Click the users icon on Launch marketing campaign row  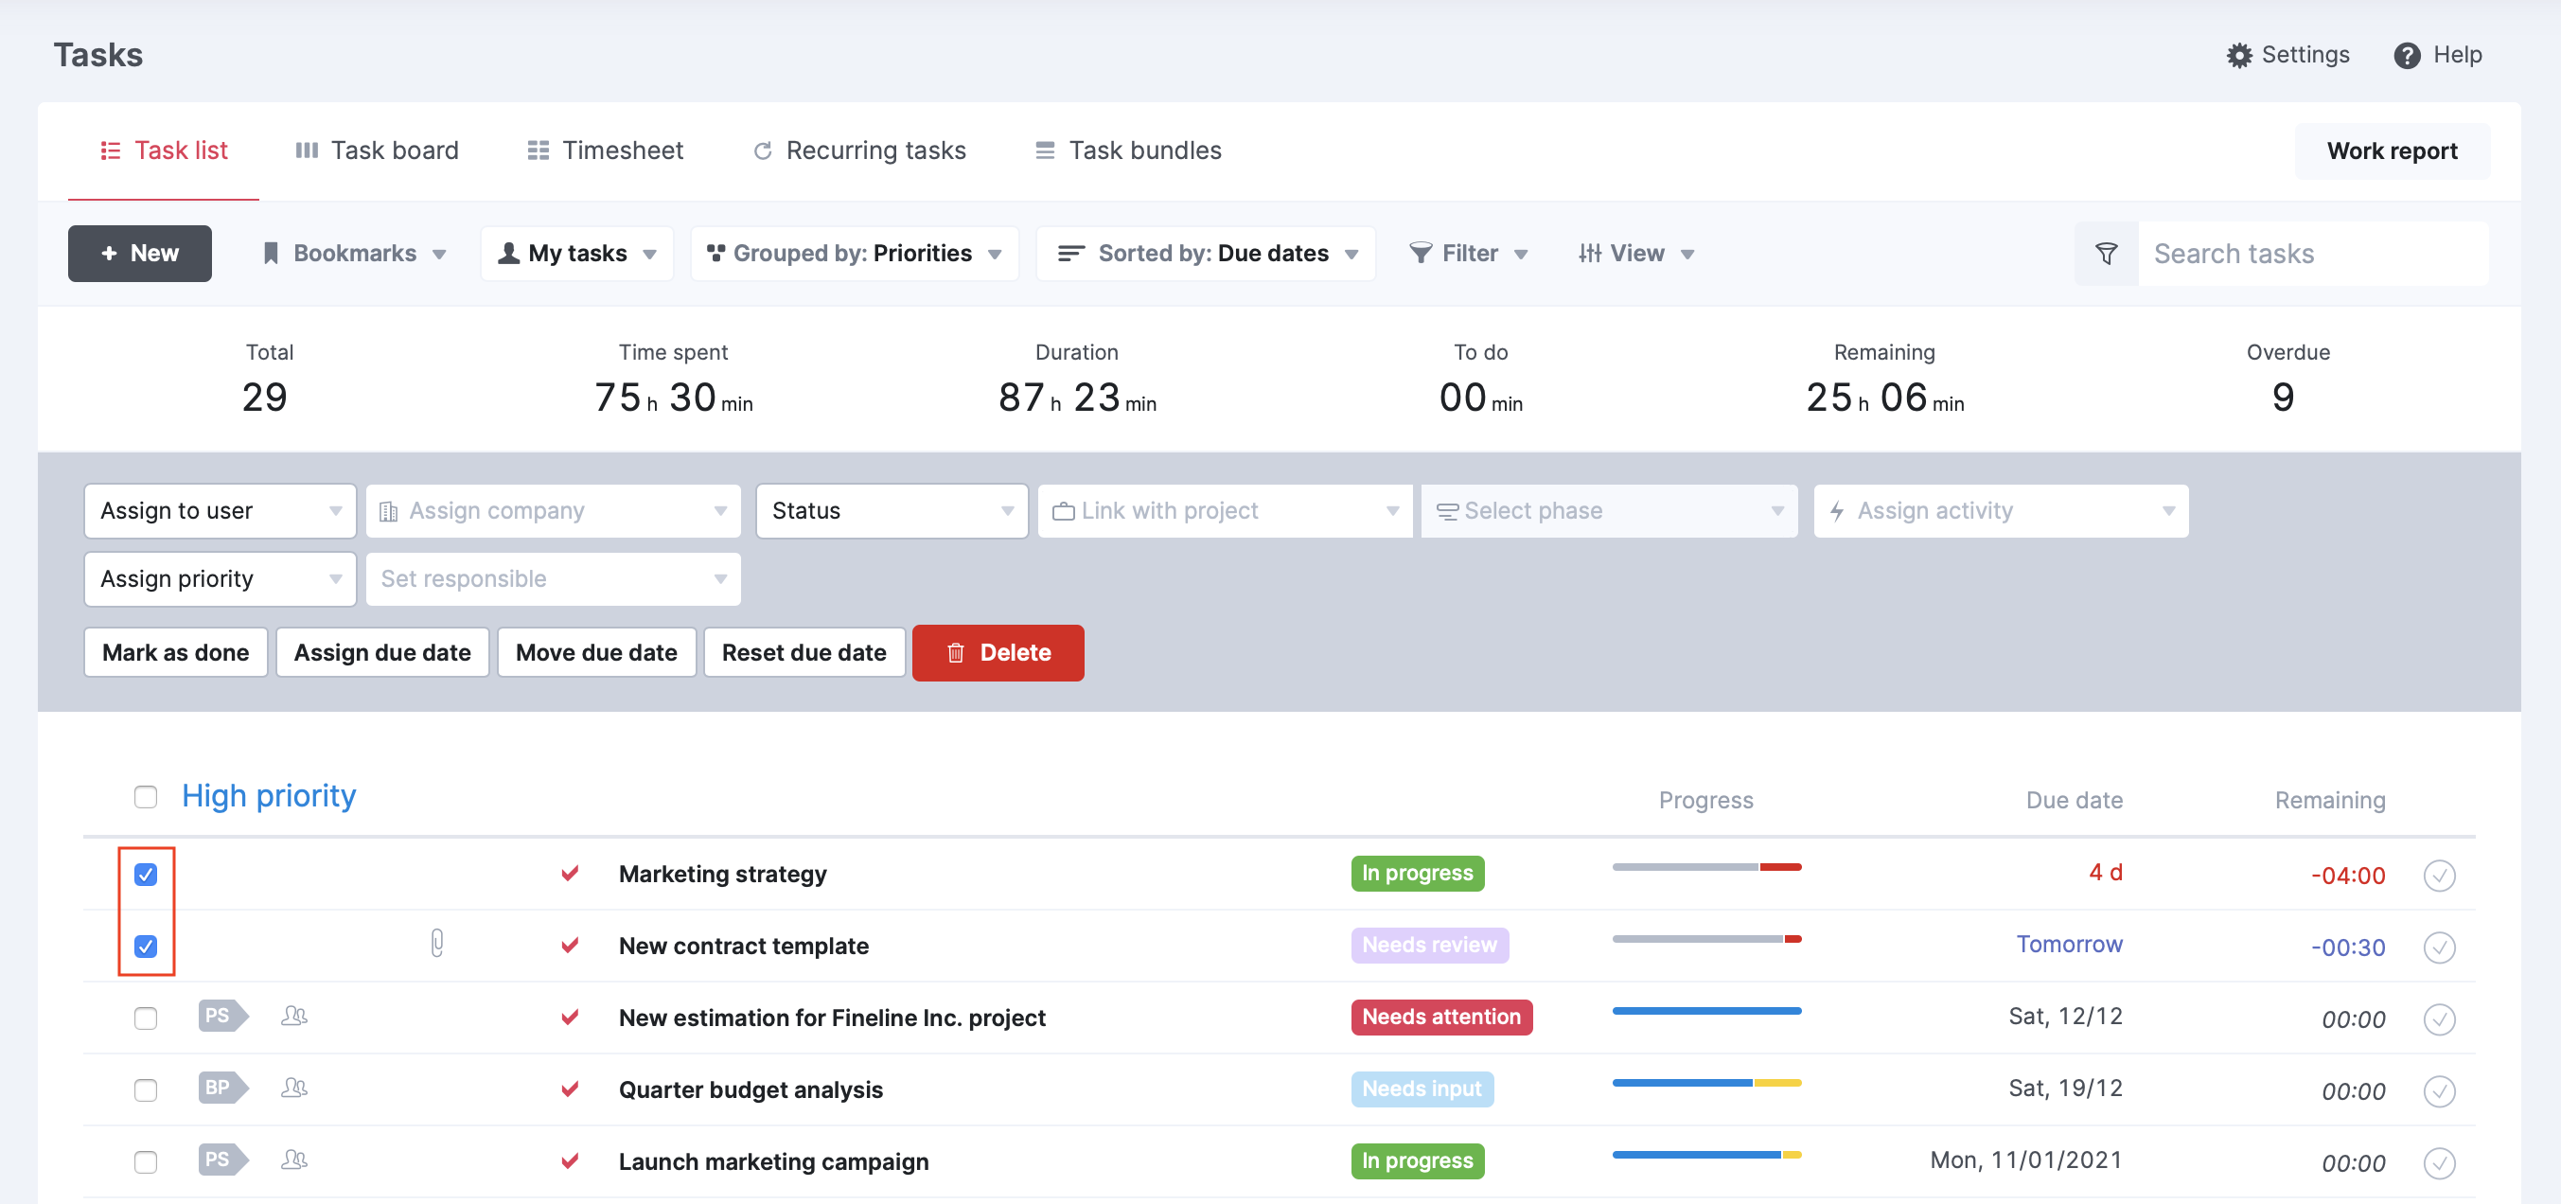click(293, 1160)
